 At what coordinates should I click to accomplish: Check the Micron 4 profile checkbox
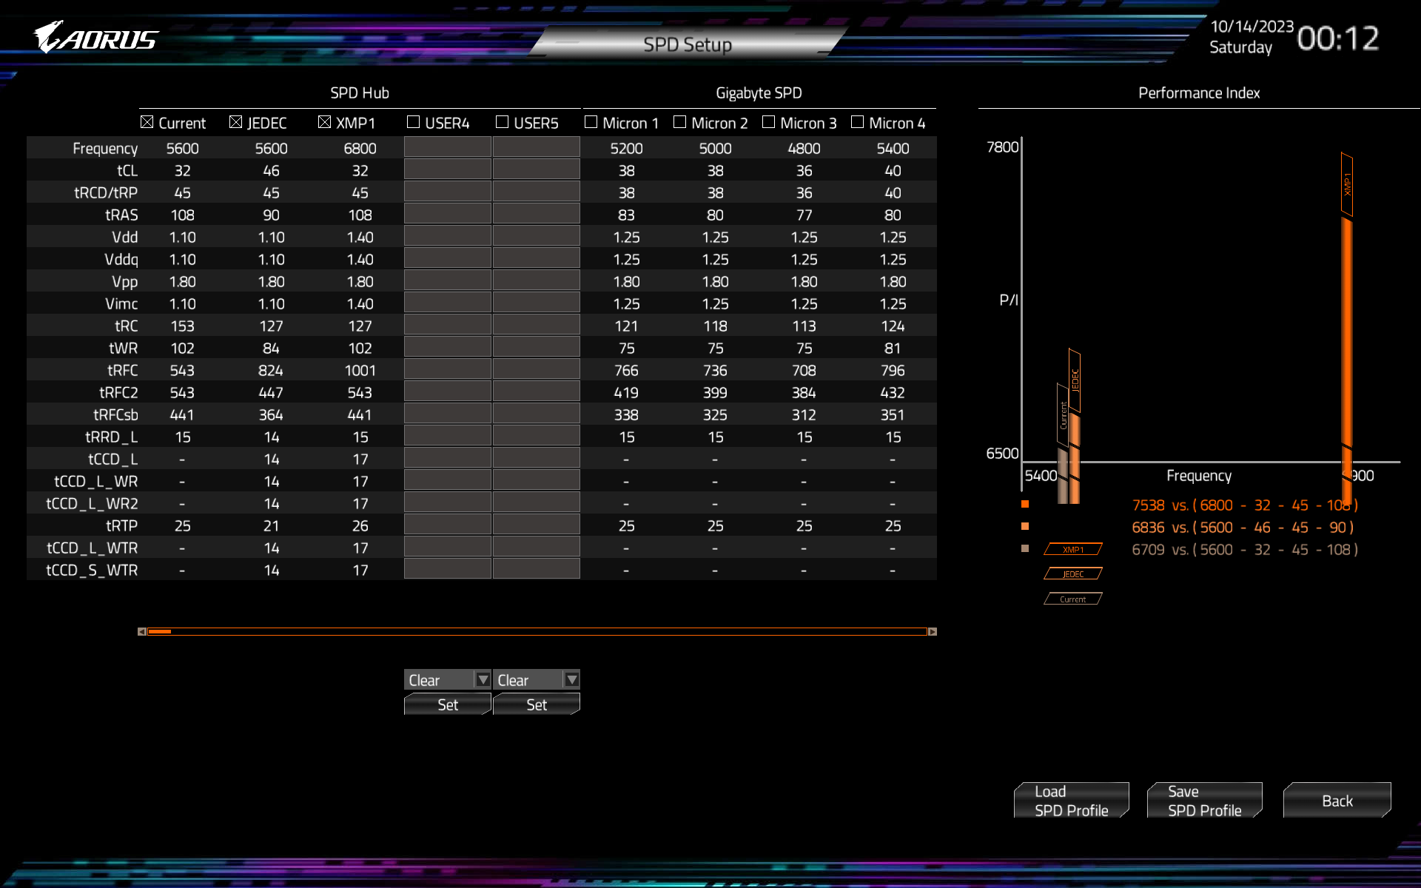(x=857, y=122)
